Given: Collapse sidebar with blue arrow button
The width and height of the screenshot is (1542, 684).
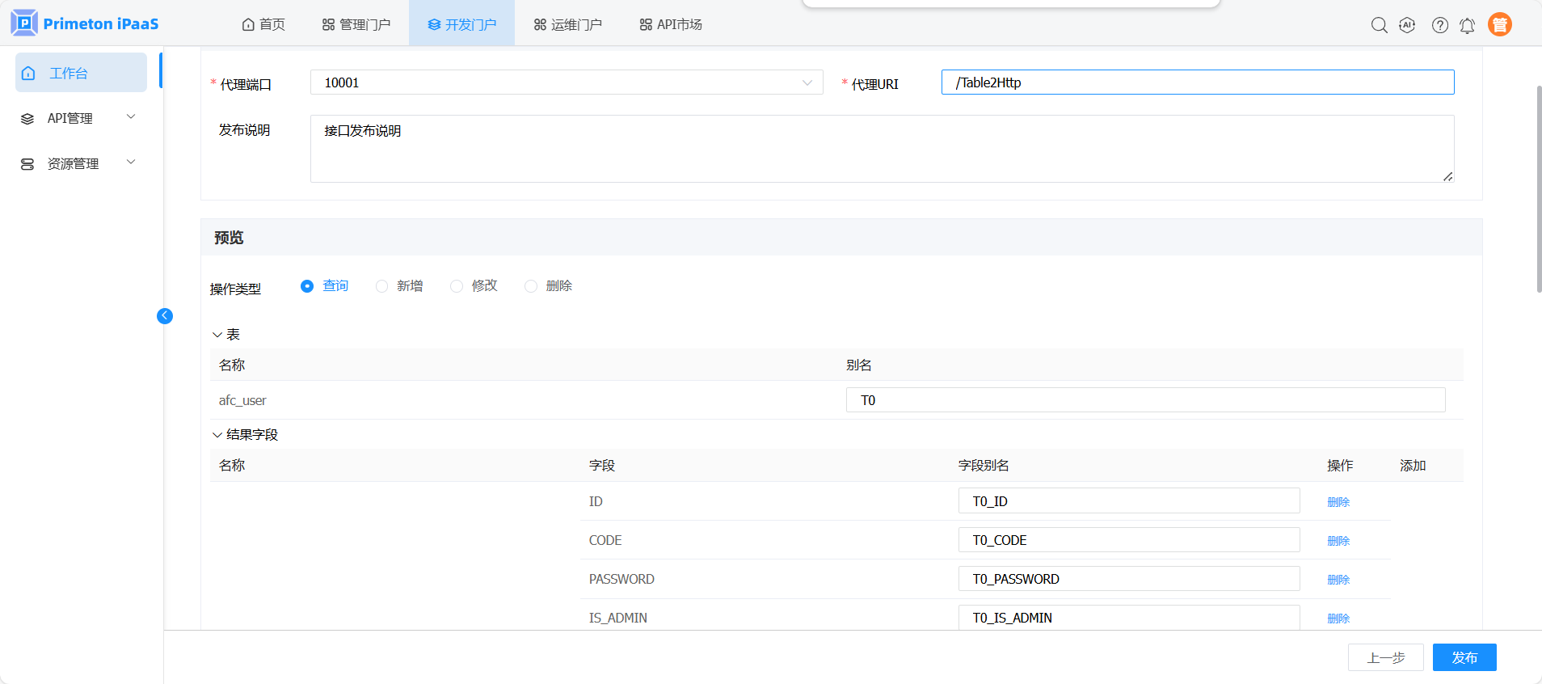Looking at the screenshot, I should point(165,316).
